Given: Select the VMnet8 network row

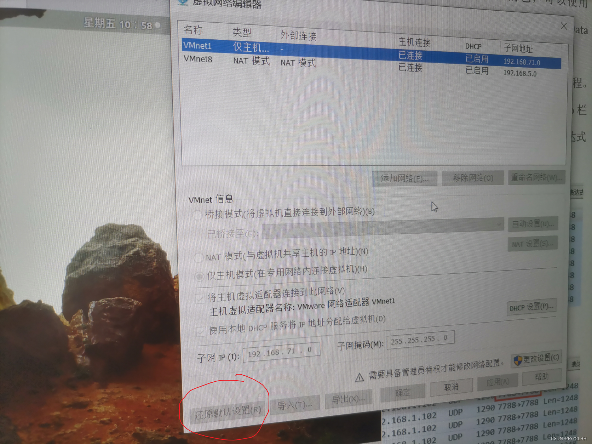Looking at the screenshot, I should (x=371, y=66).
